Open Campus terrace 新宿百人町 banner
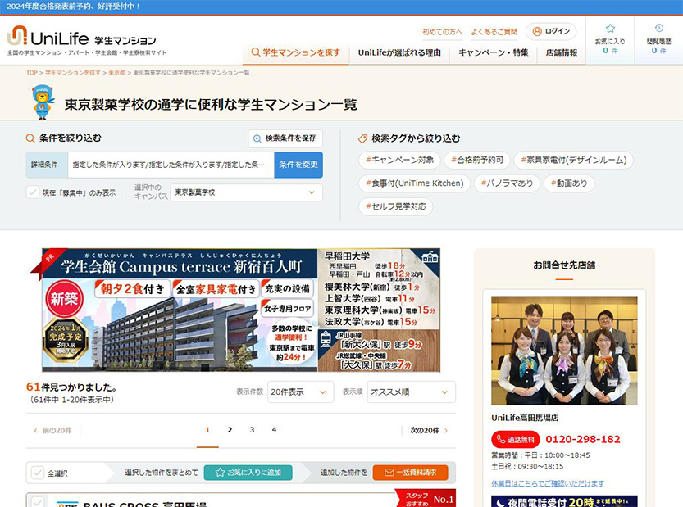 (241, 310)
